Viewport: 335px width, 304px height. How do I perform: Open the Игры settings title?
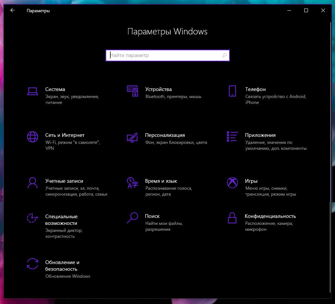[251, 181]
